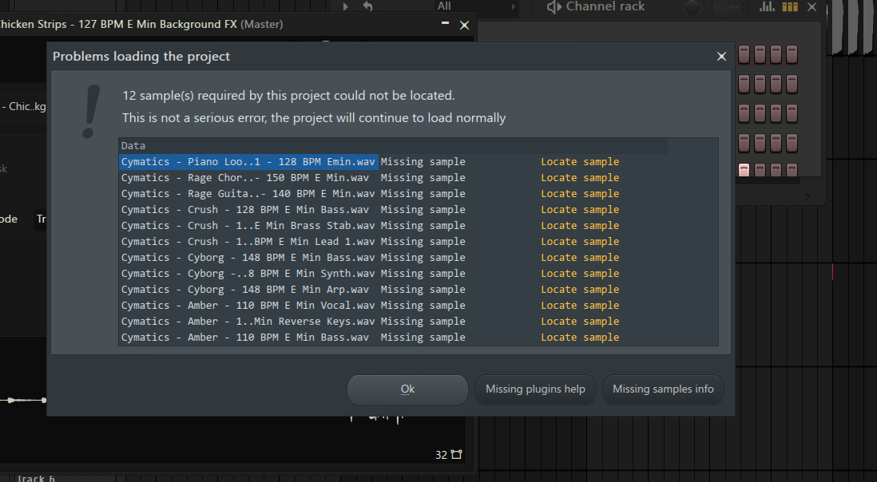Toggle the lit step button in Channel rack

click(x=744, y=170)
